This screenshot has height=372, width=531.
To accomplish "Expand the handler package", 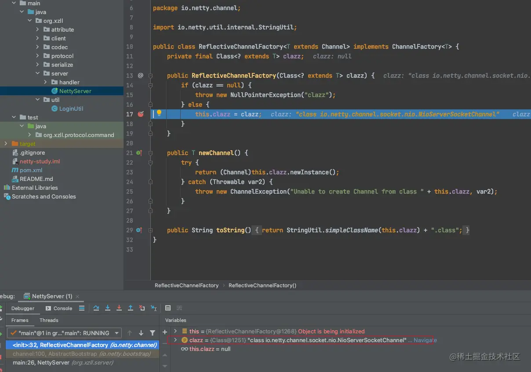I will coord(46,82).
